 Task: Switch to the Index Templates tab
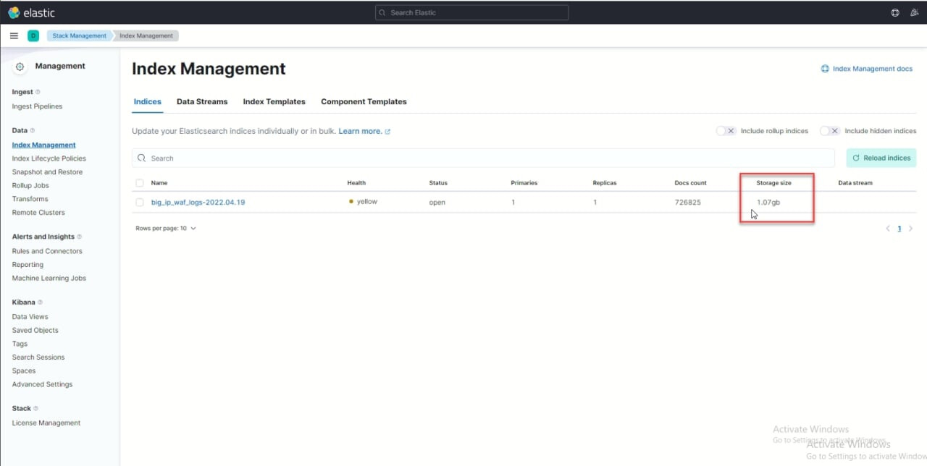(274, 102)
